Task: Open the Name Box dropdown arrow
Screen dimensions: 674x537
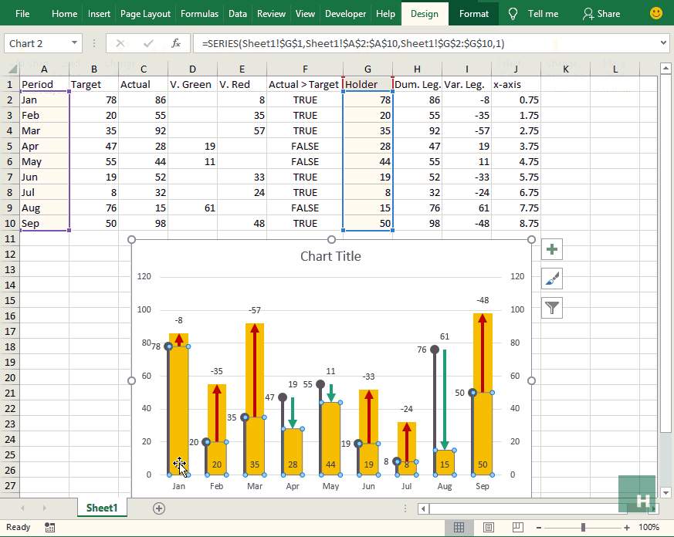Action: 74,43
